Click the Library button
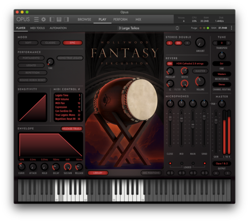249x222 pixels. 98,173
